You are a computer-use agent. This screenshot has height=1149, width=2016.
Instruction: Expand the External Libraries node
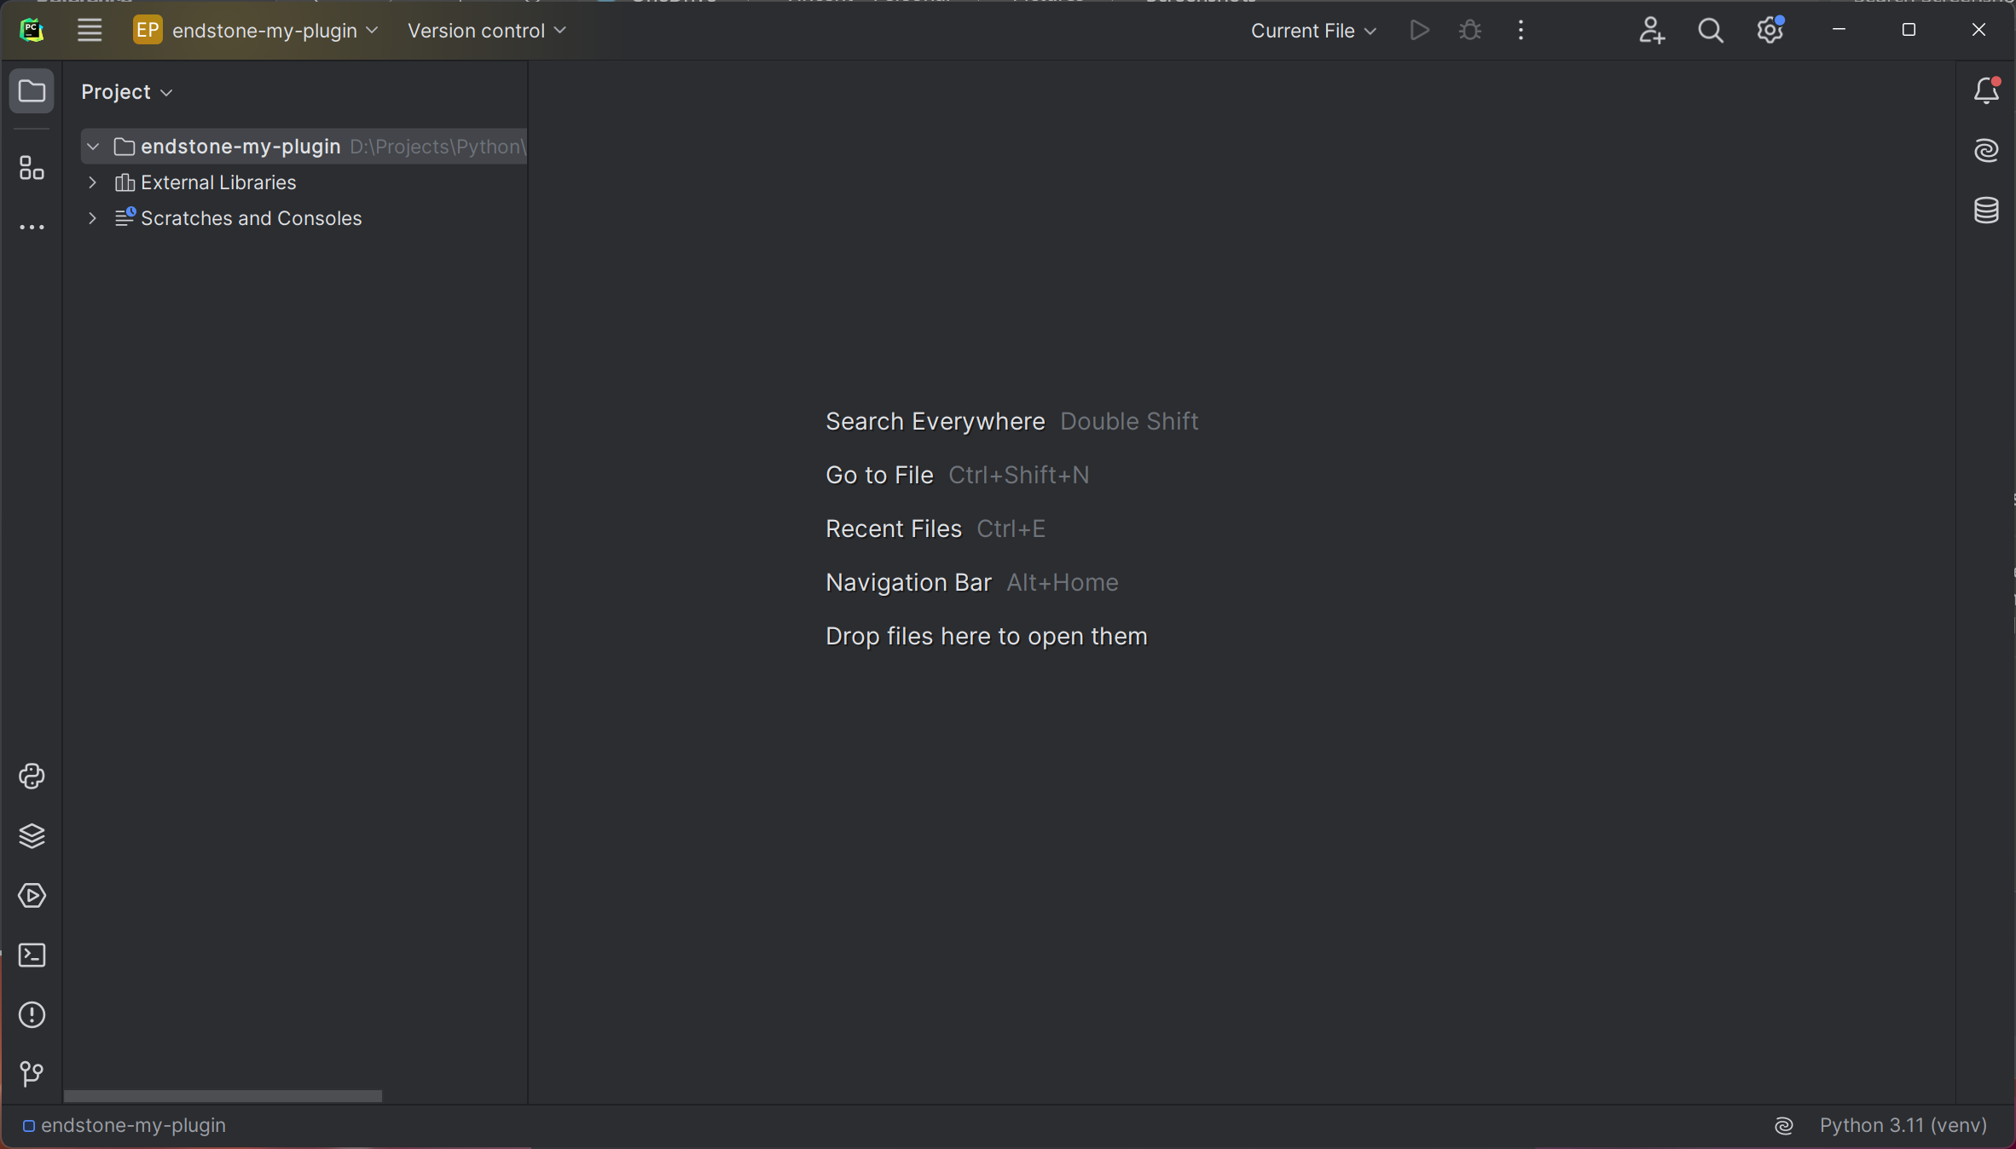pos(91,182)
